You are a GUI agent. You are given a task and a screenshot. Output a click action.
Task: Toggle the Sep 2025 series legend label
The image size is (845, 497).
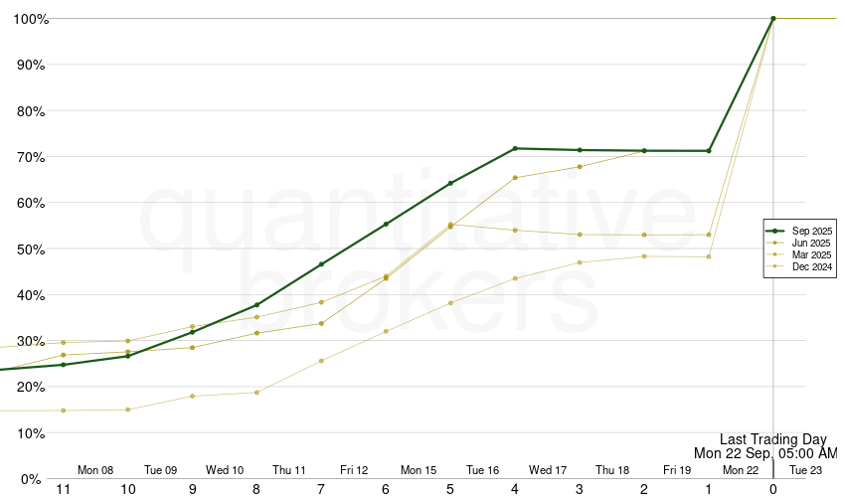812,231
